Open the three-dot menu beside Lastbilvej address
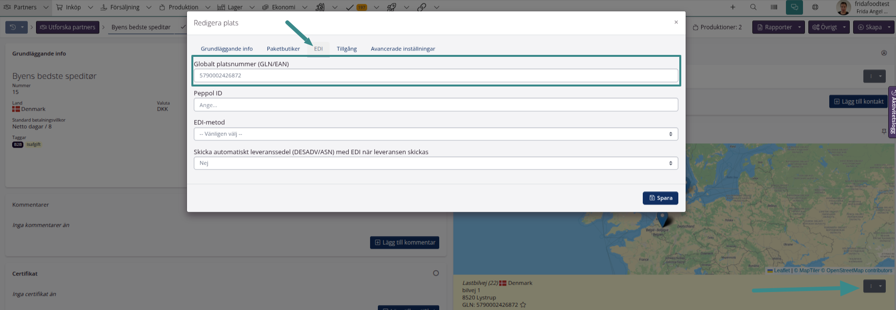Image resolution: width=896 pixels, height=310 pixels. pyautogui.click(x=875, y=286)
